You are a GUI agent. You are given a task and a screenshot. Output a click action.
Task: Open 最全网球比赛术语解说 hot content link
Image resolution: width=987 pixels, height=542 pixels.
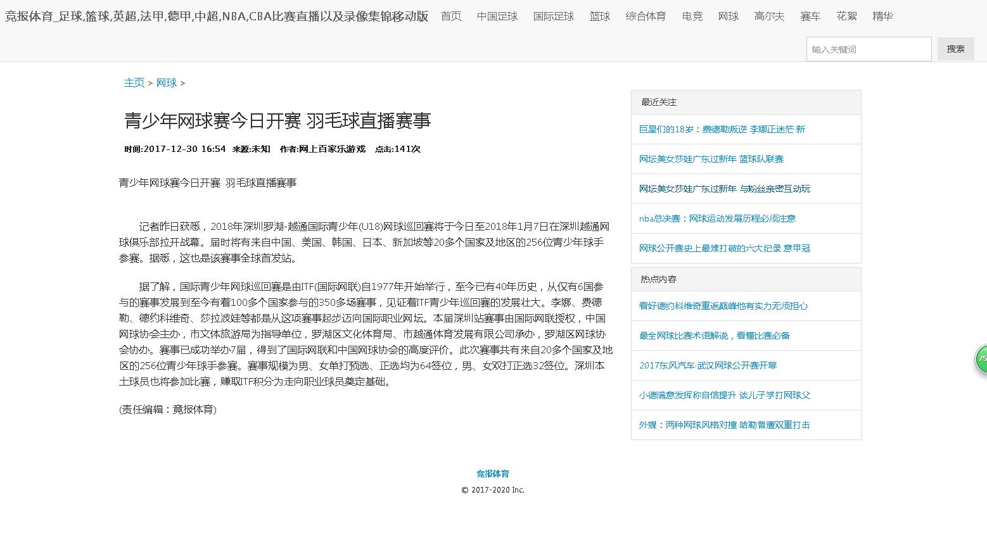click(714, 336)
